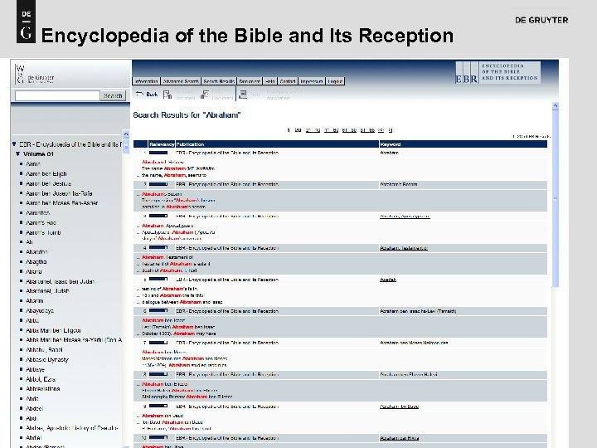Viewport: 597px width, 448px height.
Task: Click the Print document toolbar icon
Action: (x=243, y=95)
